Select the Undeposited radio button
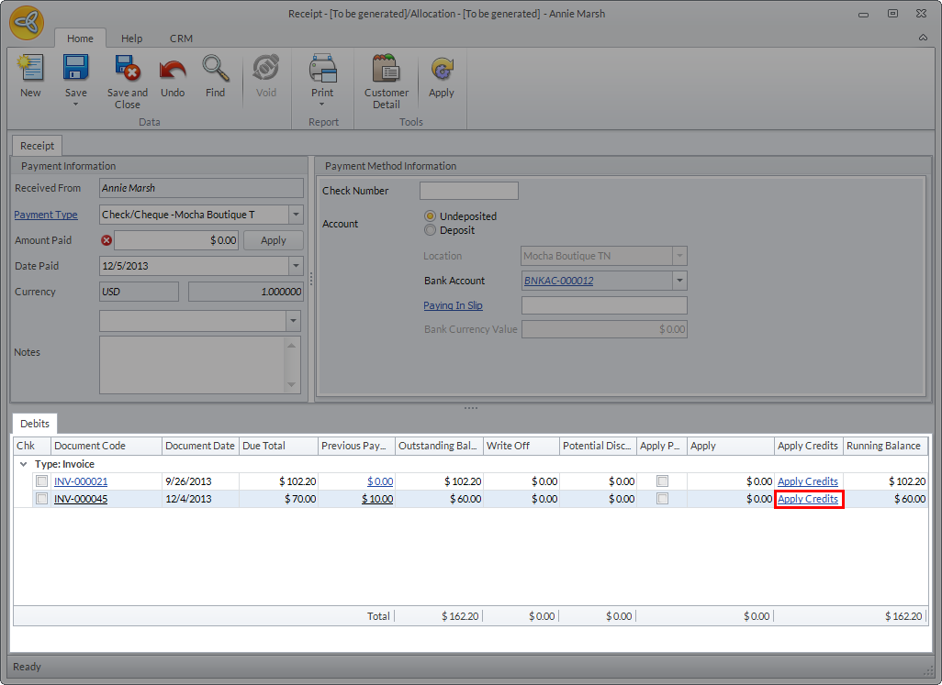 [430, 216]
